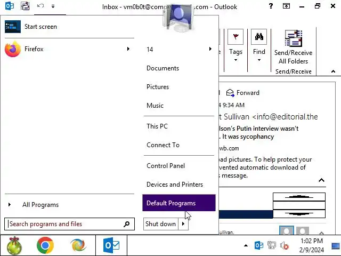Open Outlook Help question mark
The image size is (341, 256).
tap(271, 6)
